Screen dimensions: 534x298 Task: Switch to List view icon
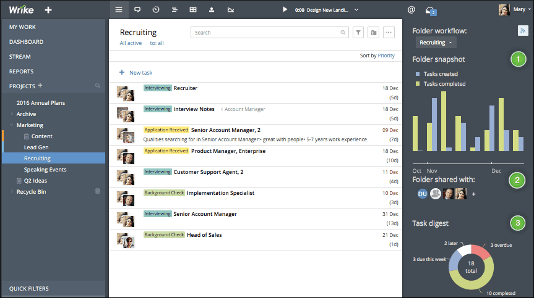click(119, 10)
